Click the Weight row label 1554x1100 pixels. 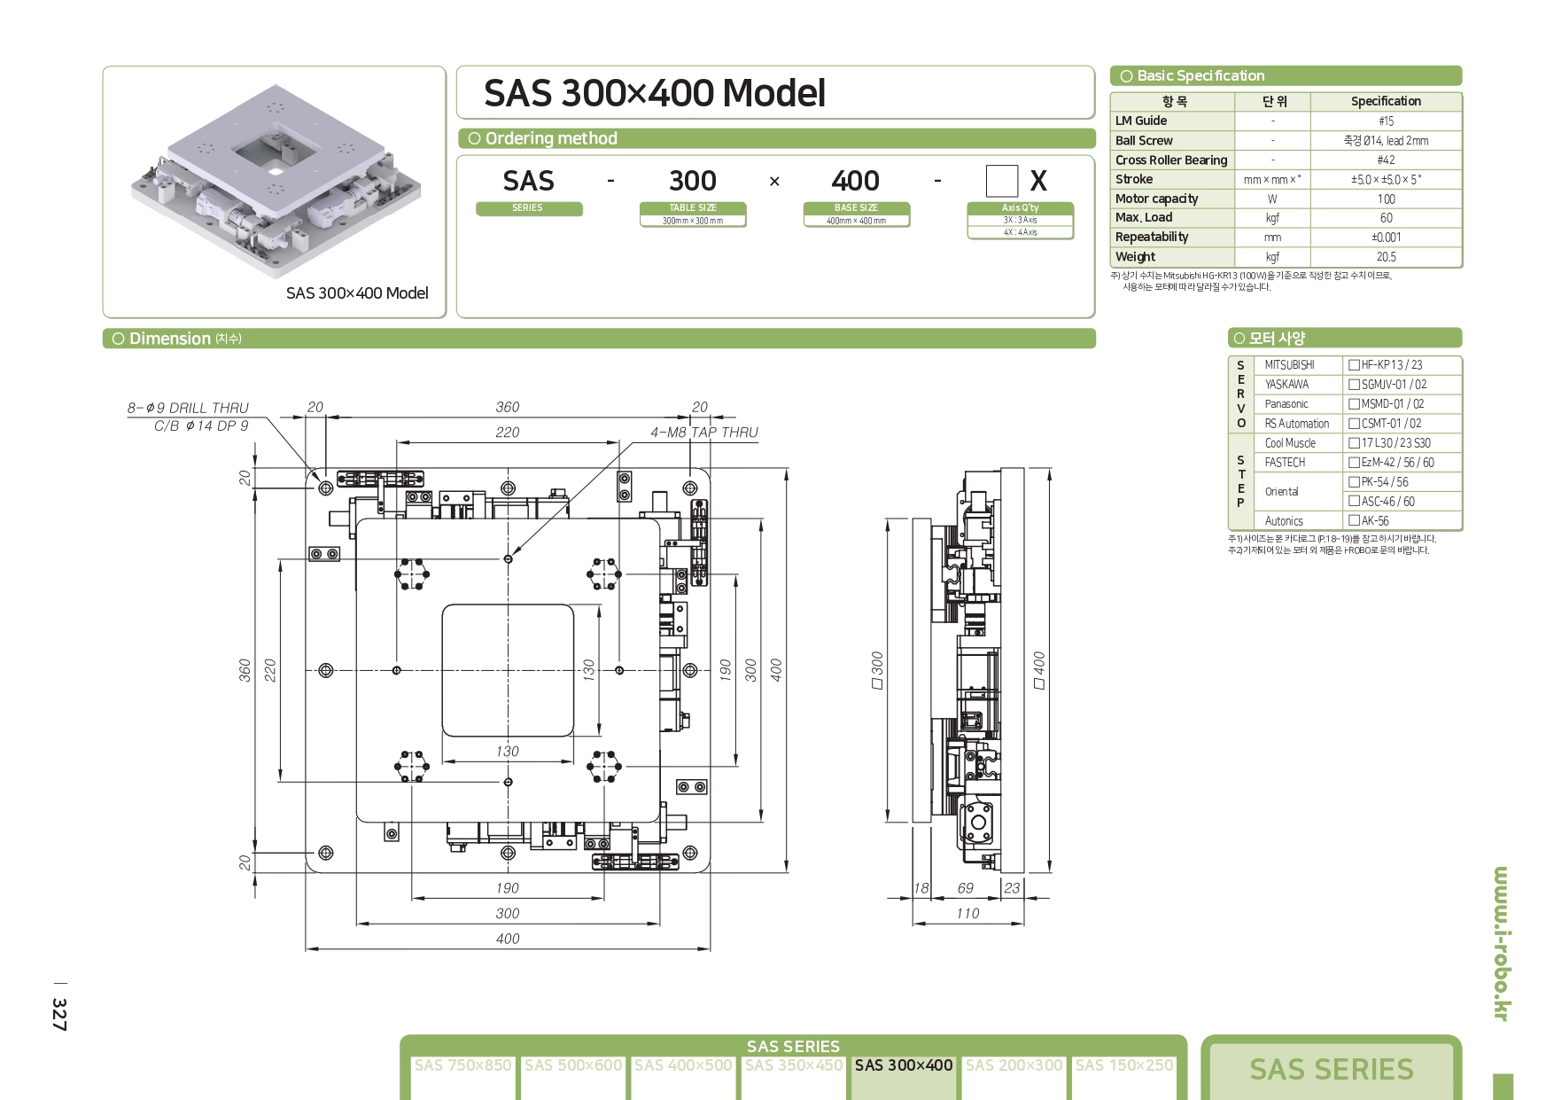coord(1135,257)
